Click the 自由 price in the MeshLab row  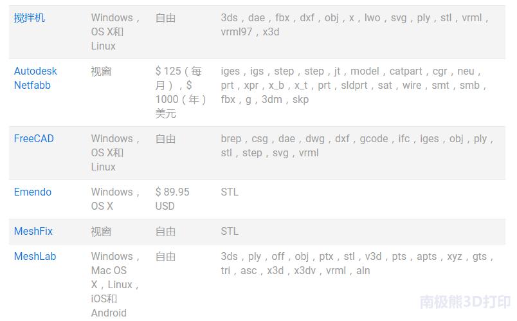[166, 256]
